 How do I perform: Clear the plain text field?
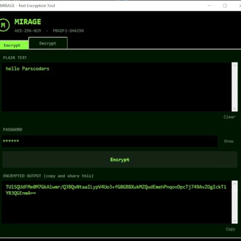coord(230,117)
